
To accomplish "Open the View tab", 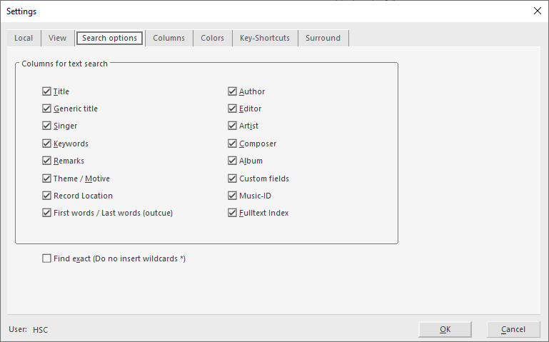I will pos(58,39).
